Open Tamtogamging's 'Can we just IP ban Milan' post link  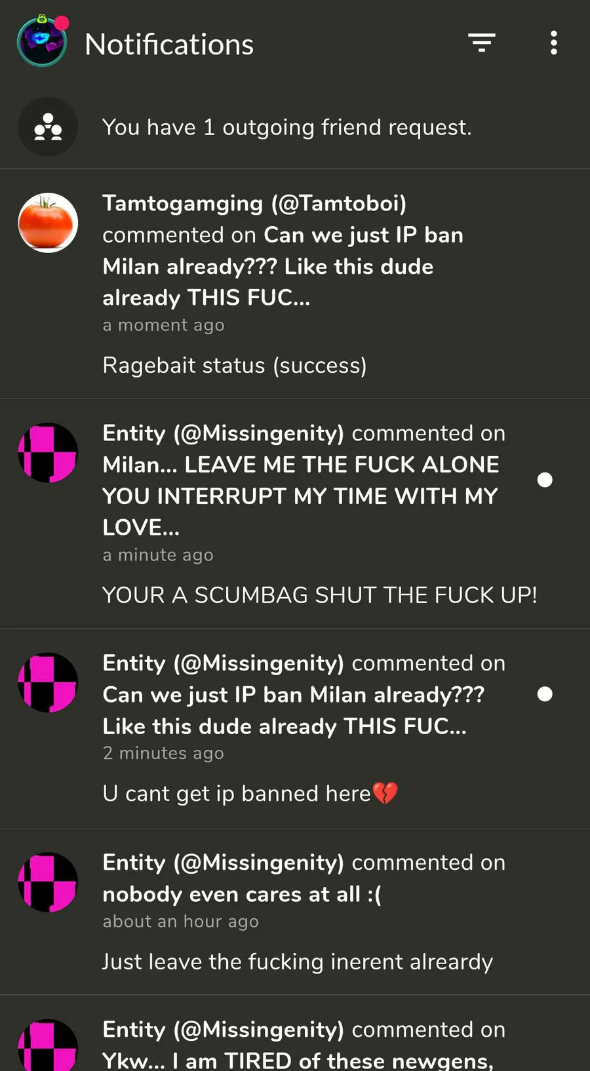point(283,266)
